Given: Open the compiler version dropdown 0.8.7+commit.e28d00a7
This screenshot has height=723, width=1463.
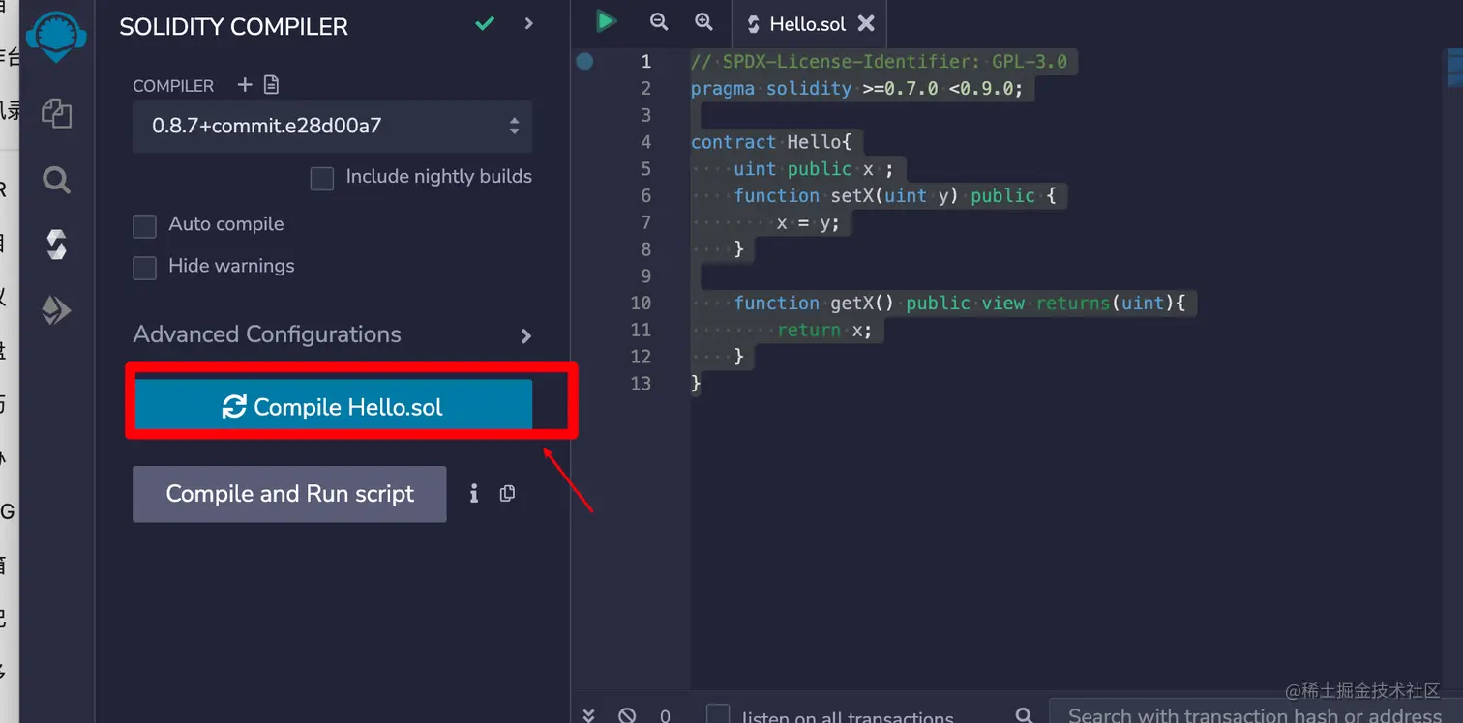Looking at the screenshot, I should tap(332, 126).
